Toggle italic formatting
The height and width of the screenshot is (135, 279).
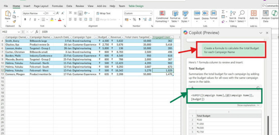tap(30, 19)
